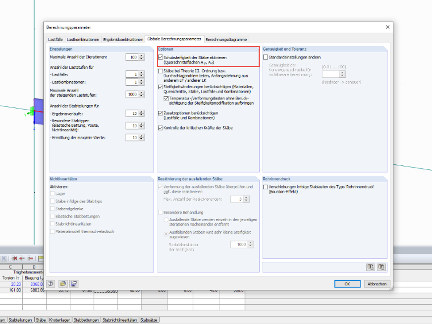Decrease steigenden Laststufen stepper value

[x=142, y=96]
